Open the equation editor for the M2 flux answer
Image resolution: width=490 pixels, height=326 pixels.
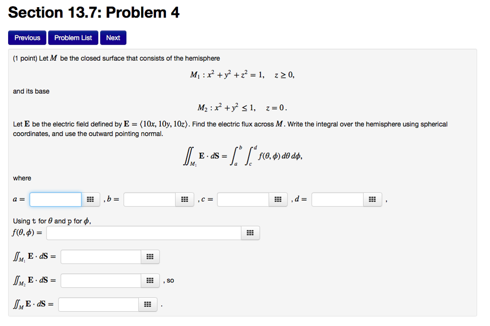point(150,281)
